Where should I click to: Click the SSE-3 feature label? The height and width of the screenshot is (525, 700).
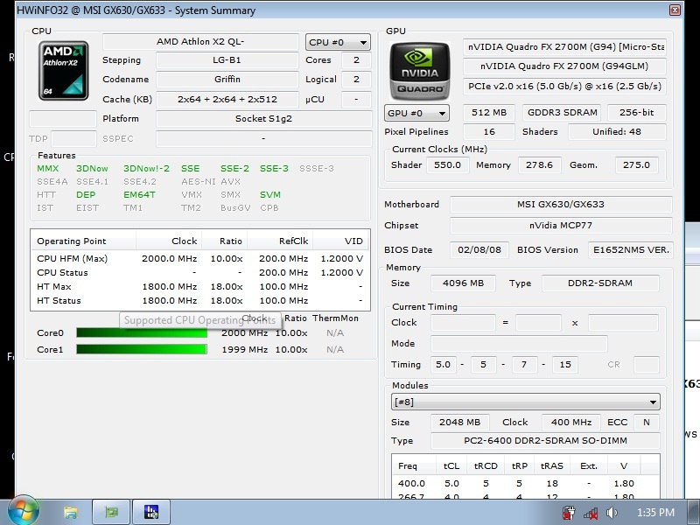coord(274,168)
